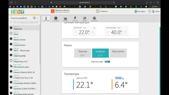Open device list three-dots menu
Viewport: 169px width, 95px height.
pyautogui.click(x=37, y=18)
